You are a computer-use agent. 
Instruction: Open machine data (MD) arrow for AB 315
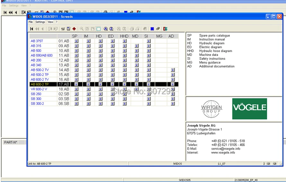(x=137, y=46)
